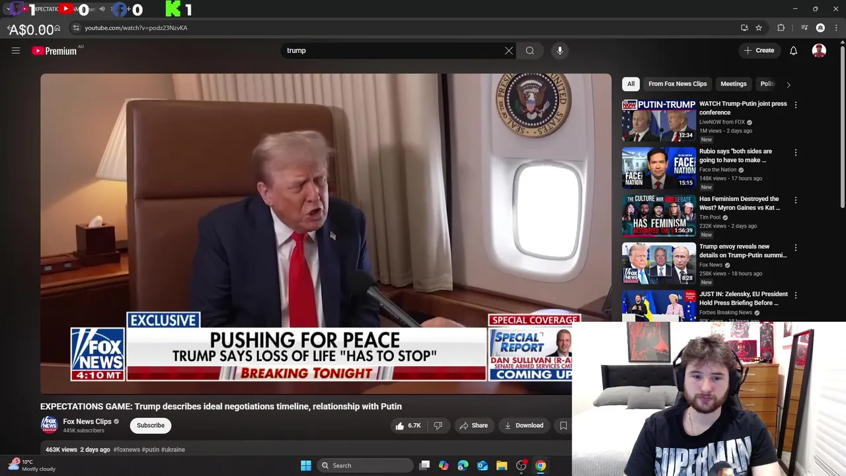Open the PUTIN-TRUMP press conference thumbnail
Screen dimensions: 846x476
(x=659, y=120)
